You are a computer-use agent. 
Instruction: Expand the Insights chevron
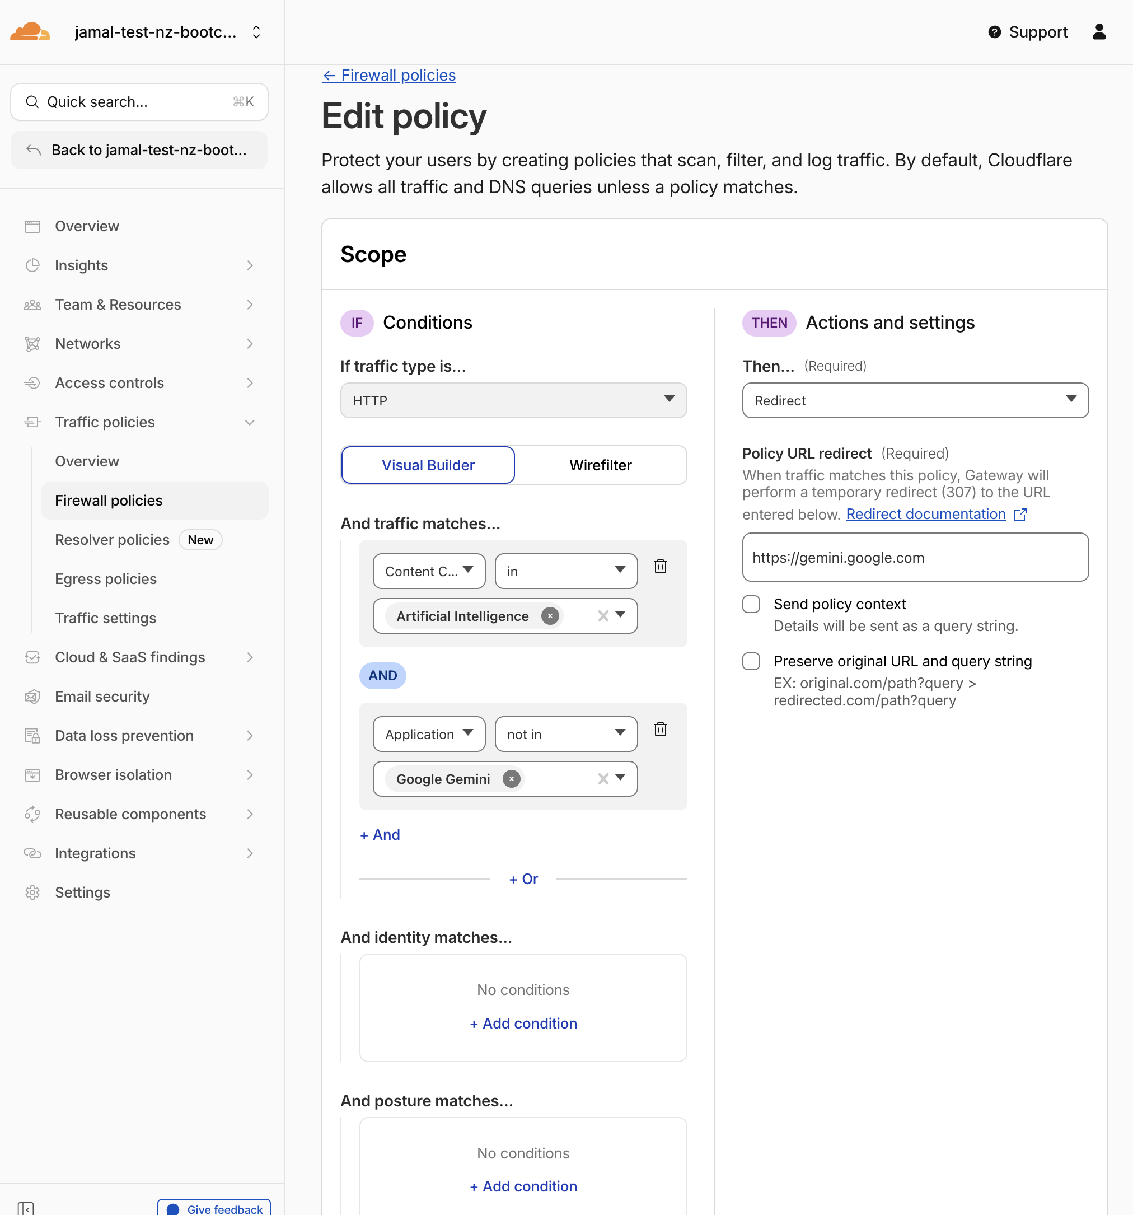(x=250, y=265)
